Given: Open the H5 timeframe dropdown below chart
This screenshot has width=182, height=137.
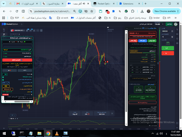Looking at the screenshot, I should 13,115.
